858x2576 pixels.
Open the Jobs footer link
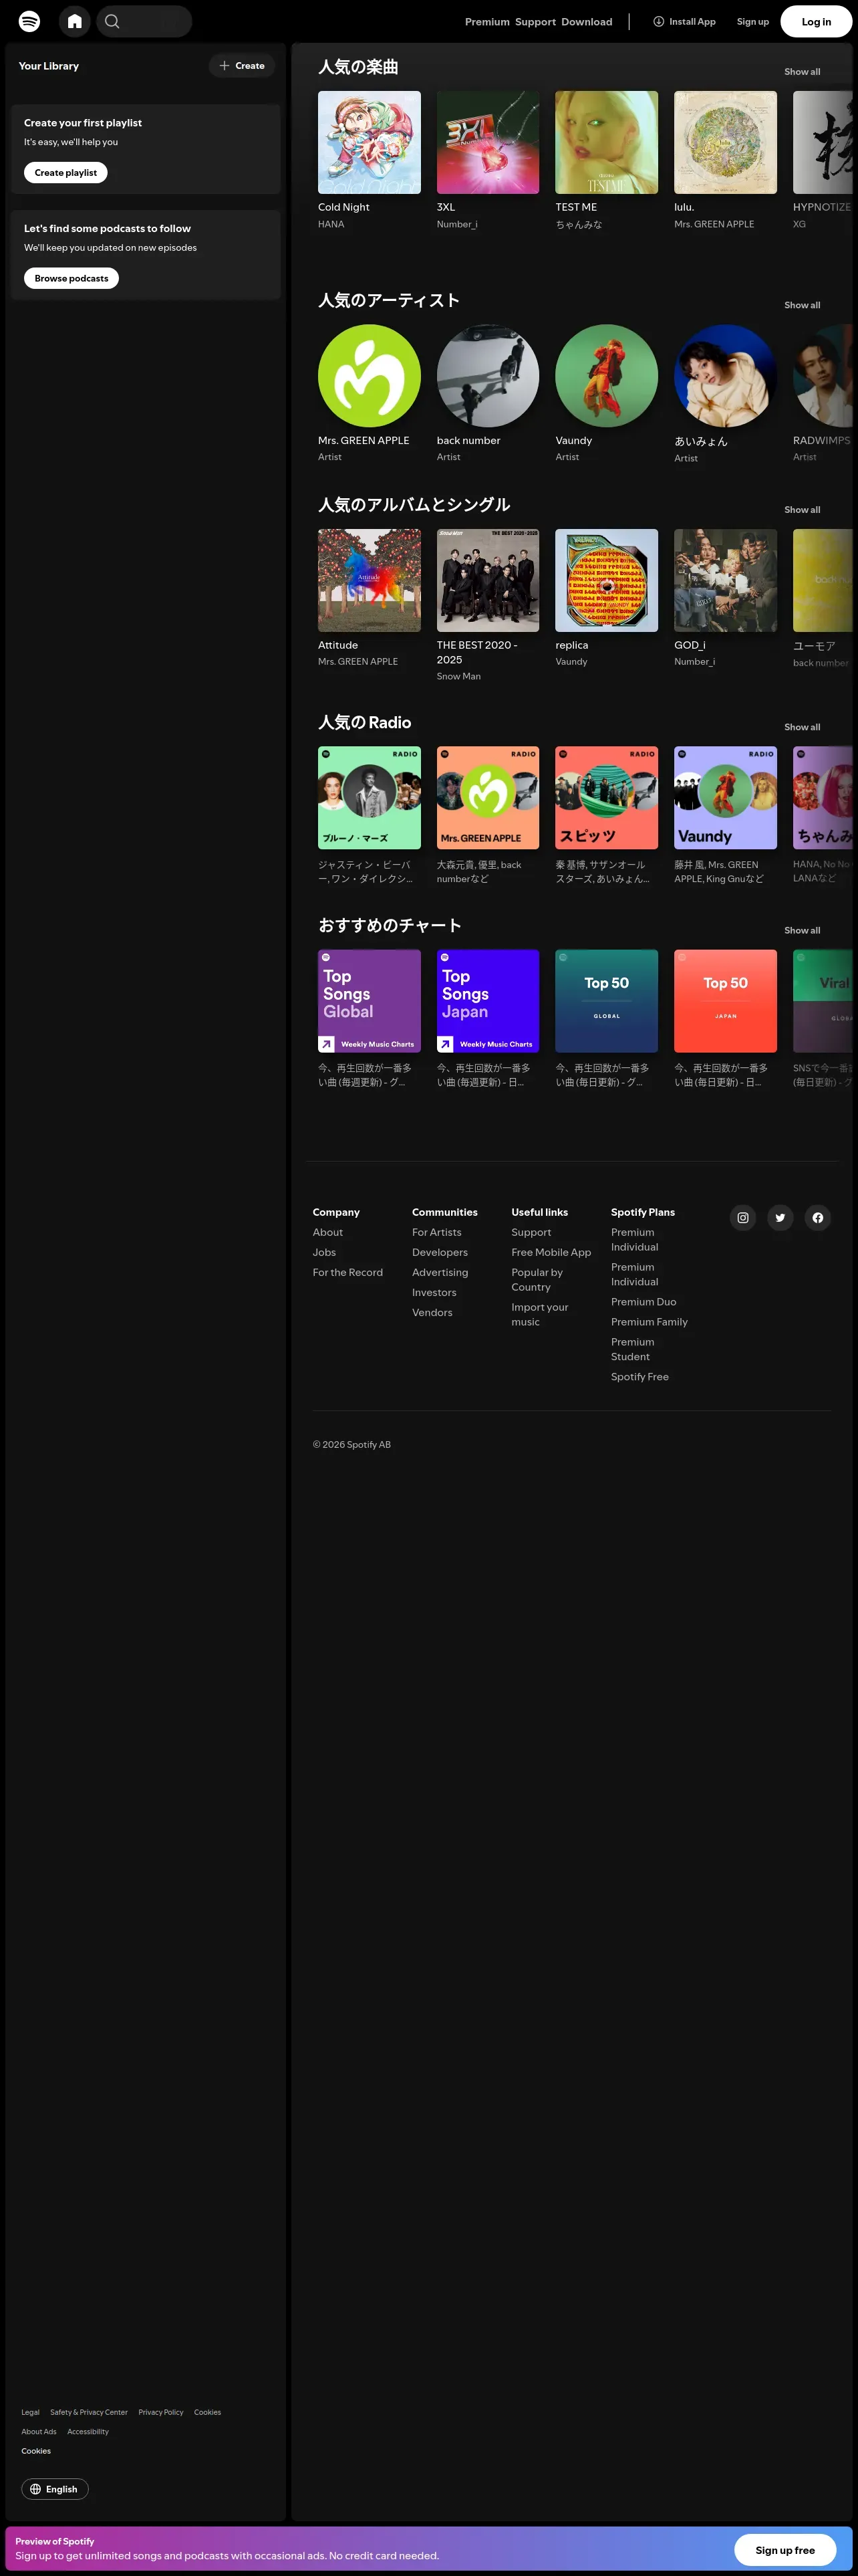tap(325, 1252)
